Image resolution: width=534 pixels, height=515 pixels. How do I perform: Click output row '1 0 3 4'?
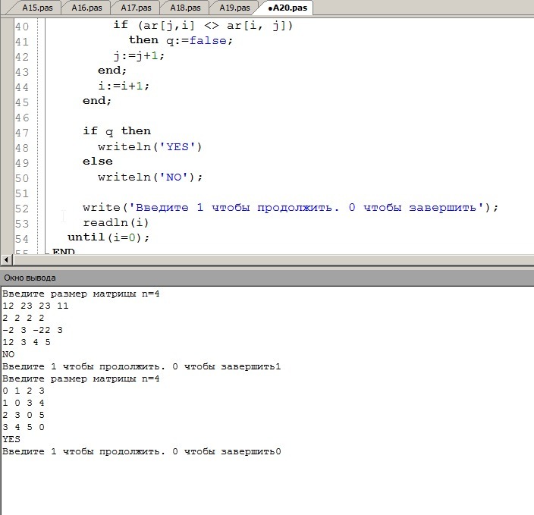tap(24, 403)
